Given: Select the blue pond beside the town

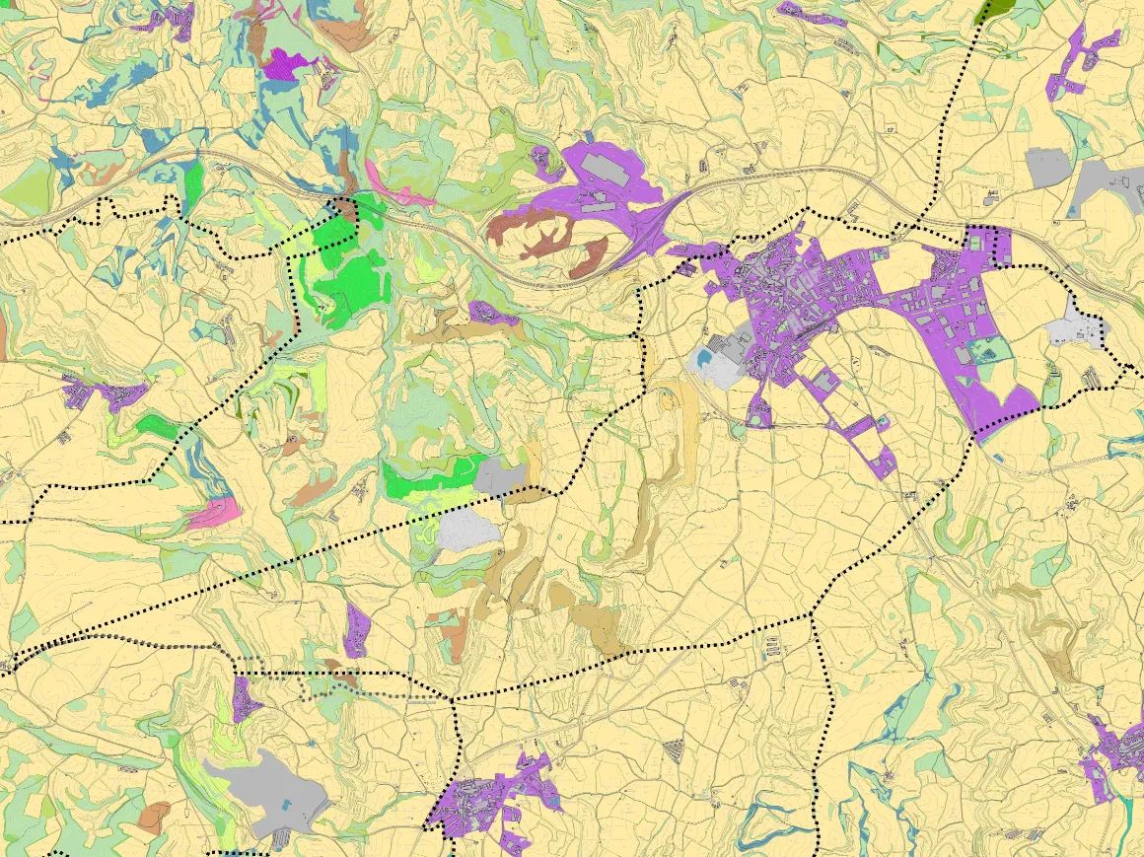Looking at the screenshot, I should click(x=702, y=361).
